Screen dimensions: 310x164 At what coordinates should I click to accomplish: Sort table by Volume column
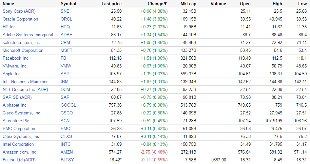[x=218, y=4]
